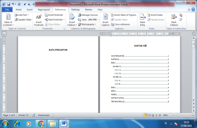Click the proofing check icon

(33, 115)
